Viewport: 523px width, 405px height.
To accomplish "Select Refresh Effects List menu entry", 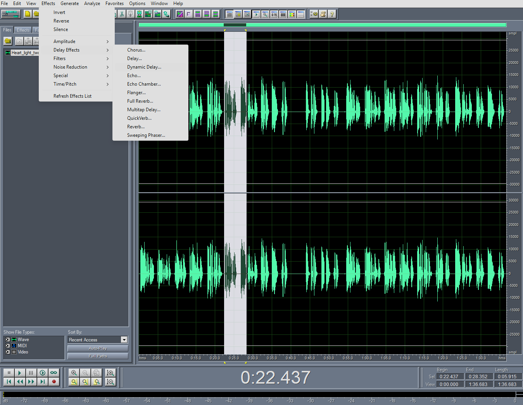I will tap(76, 96).
